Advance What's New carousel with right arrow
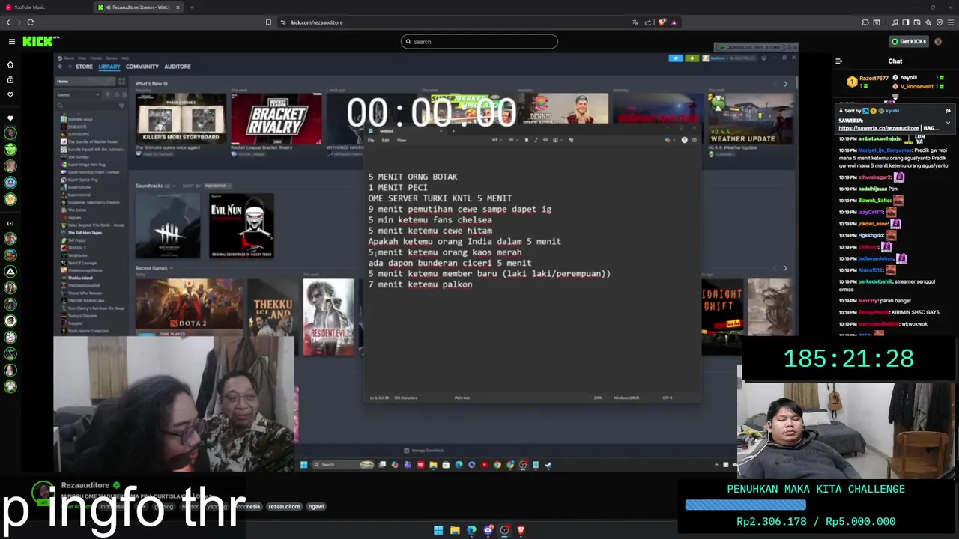 pos(785,84)
